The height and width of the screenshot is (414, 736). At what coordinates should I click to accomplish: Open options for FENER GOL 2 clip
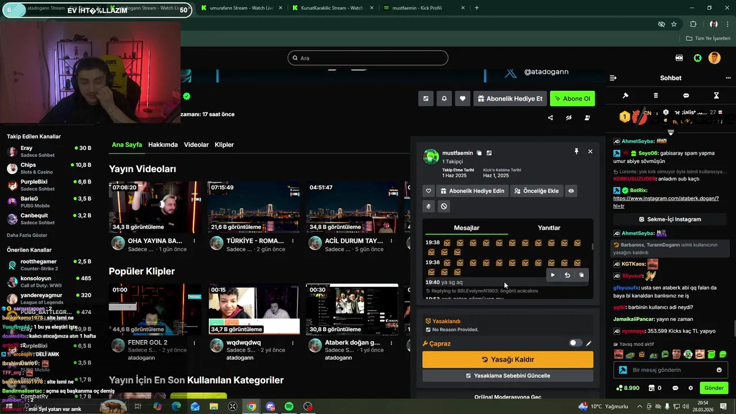coord(194,343)
